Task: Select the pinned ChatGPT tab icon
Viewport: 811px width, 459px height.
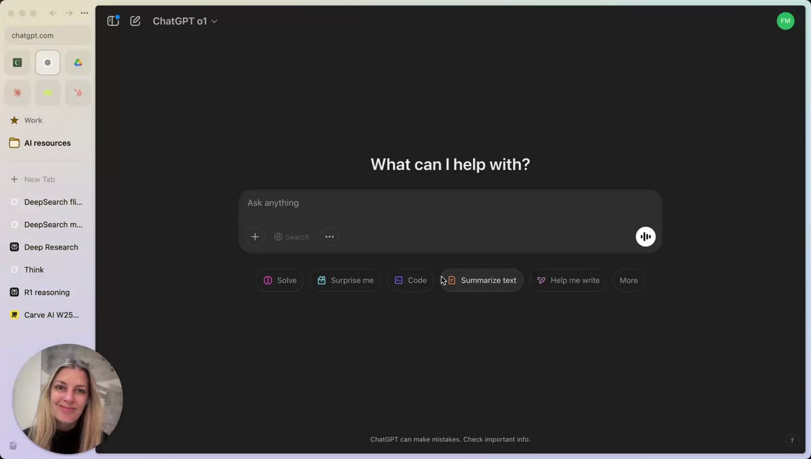Action: pyautogui.click(x=48, y=63)
